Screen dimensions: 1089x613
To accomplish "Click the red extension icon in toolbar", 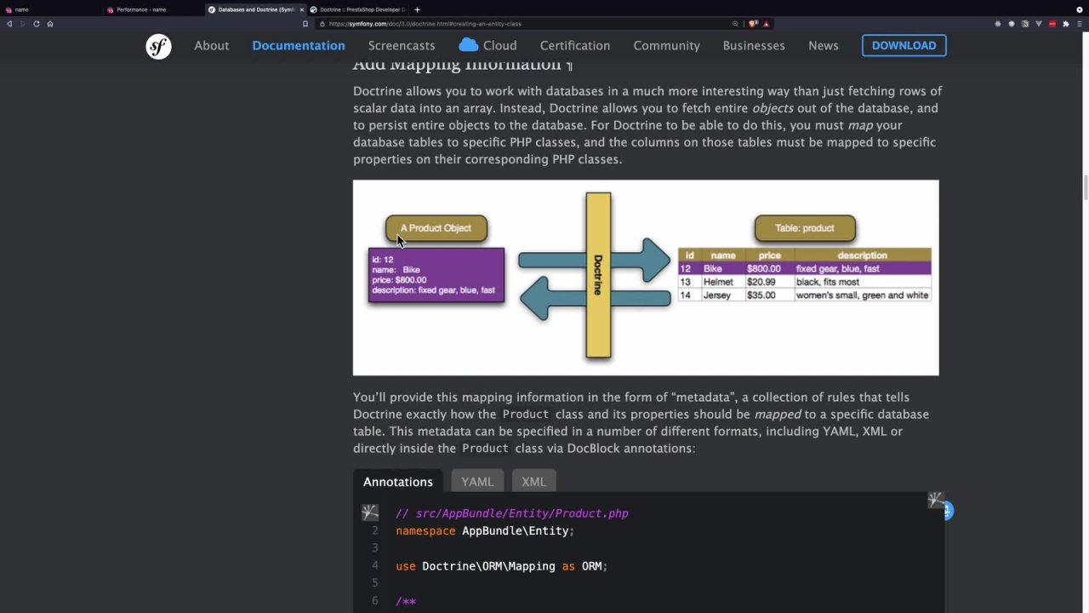I will point(1052,24).
